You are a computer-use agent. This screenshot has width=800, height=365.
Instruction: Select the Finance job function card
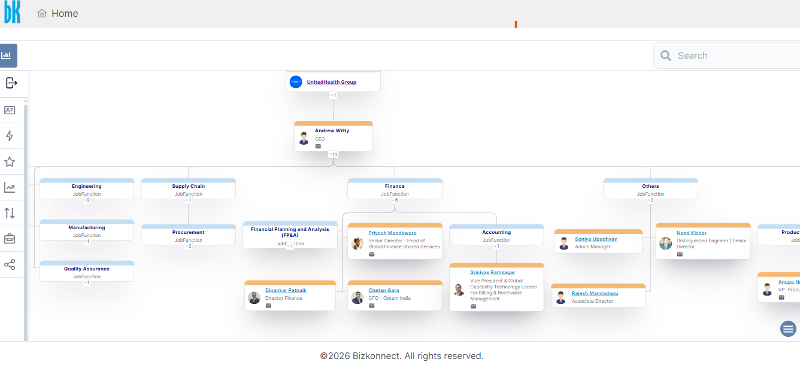[395, 188]
